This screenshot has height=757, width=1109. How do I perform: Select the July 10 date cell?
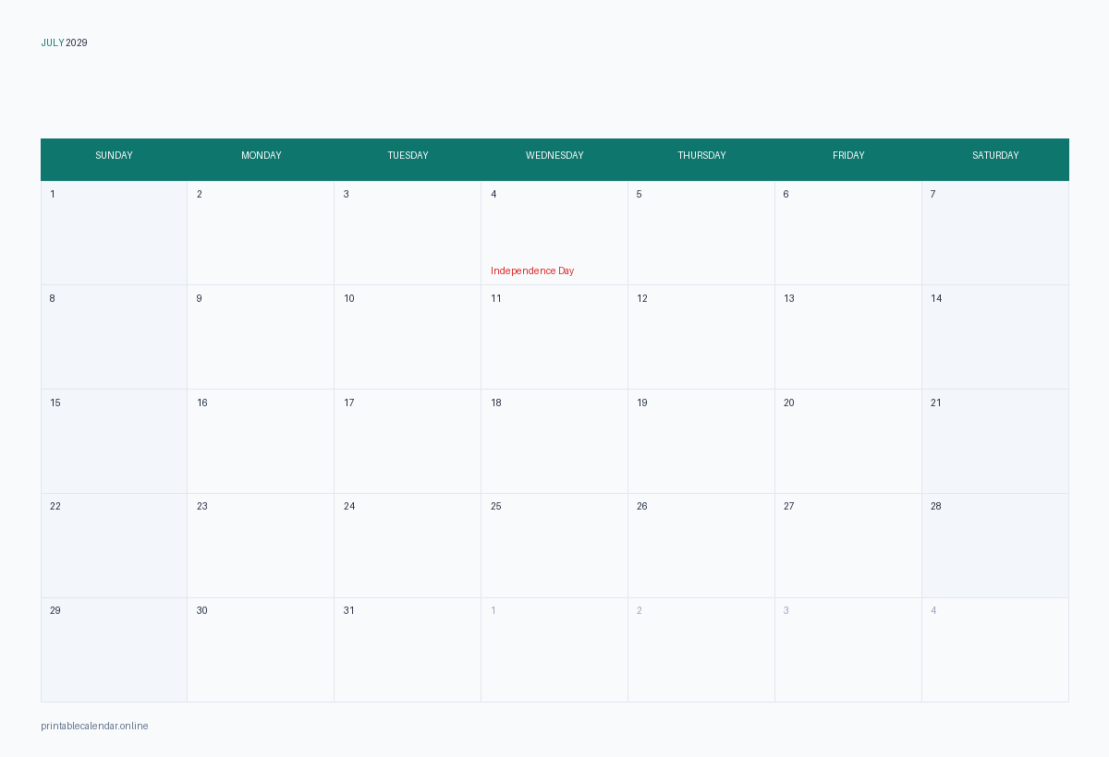[x=408, y=337]
